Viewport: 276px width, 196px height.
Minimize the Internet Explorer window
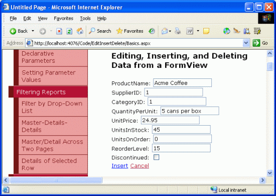(x=249, y=7)
